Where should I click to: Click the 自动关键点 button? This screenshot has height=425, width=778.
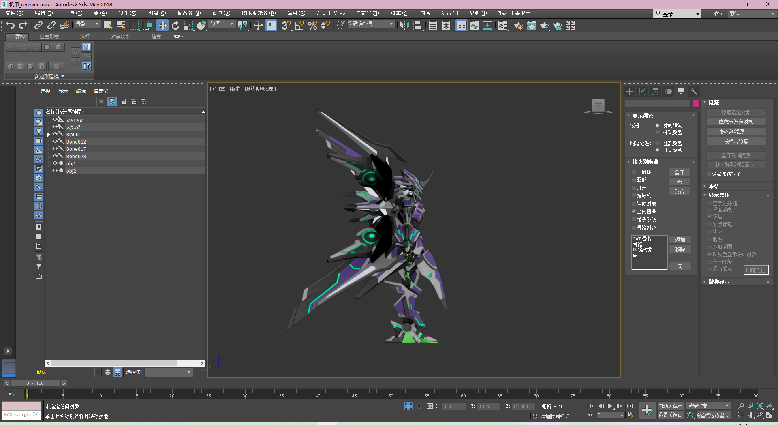pyautogui.click(x=670, y=406)
